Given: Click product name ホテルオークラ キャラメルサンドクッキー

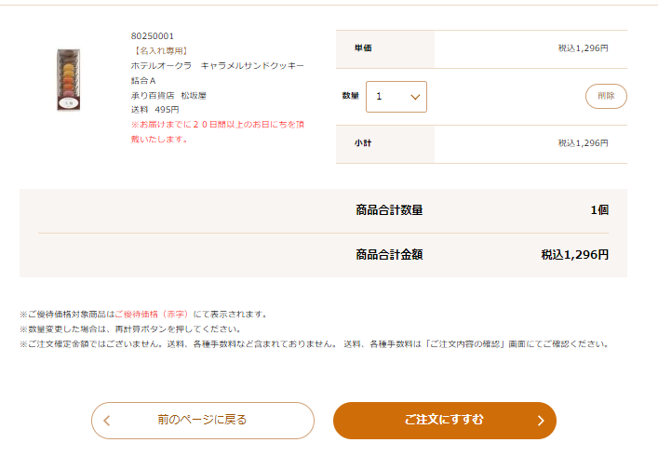Looking at the screenshot, I should (218, 66).
